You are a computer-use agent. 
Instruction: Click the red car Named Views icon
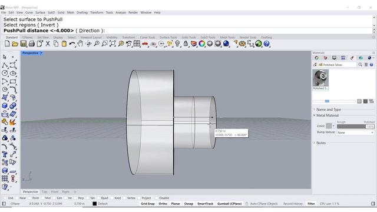[145, 44]
